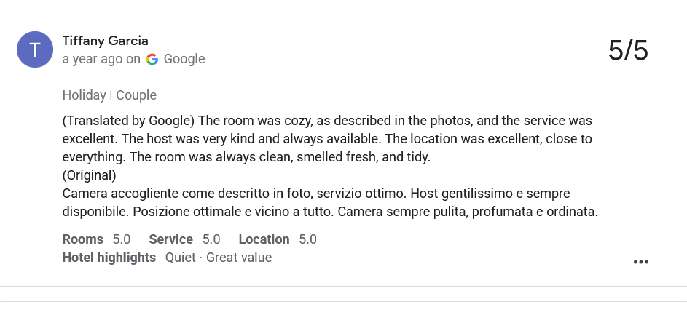
Task: Click the "Service" rating label
Action: [x=170, y=239]
